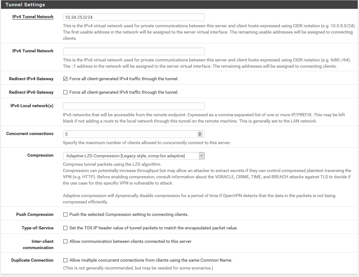Tick the Type-of-Service checkbox
The height and width of the screenshot is (277, 359).
pos(65,228)
